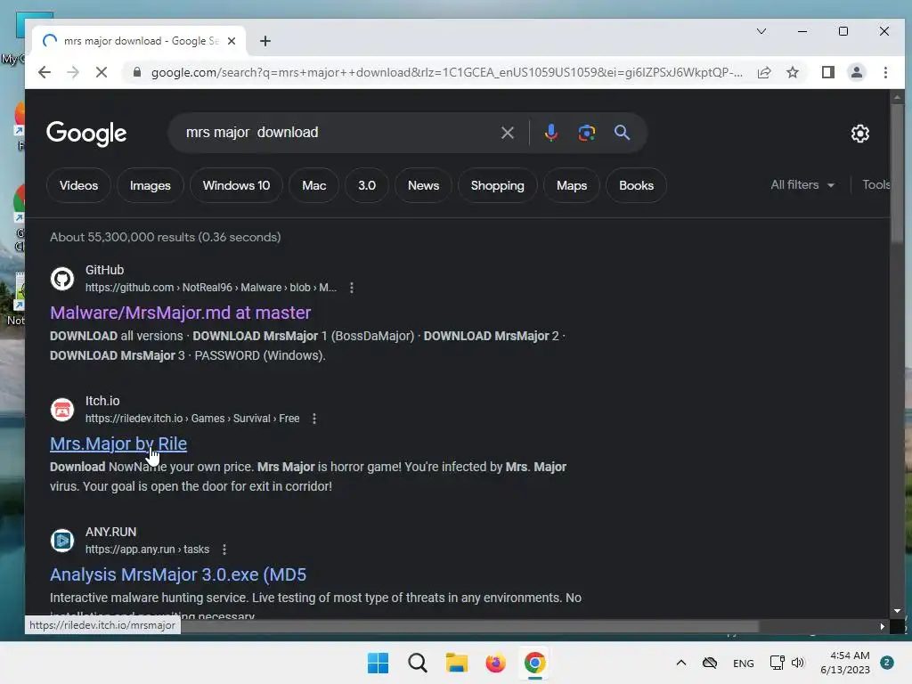The image size is (912, 684).
Task: Open Google quick settings gear
Action: click(859, 134)
